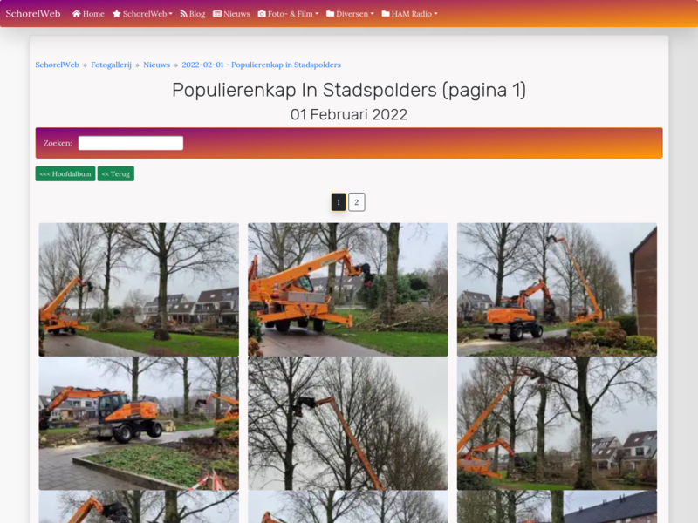698x523 pixels.
Task: Open the Home menu item
Action: click(x=88, y=14)
